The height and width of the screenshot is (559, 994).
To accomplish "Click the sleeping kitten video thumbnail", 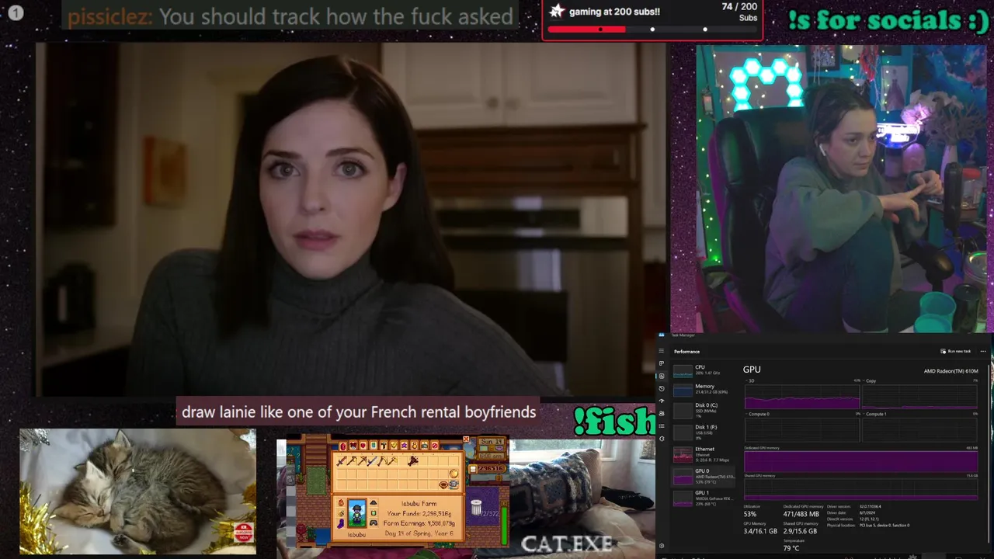I will coord(137,491).
